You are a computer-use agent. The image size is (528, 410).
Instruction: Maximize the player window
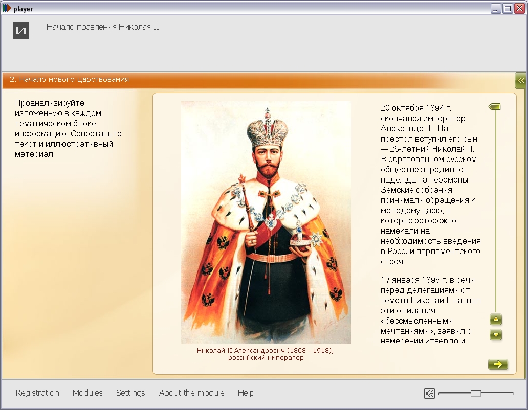click(x=508, y=8)
